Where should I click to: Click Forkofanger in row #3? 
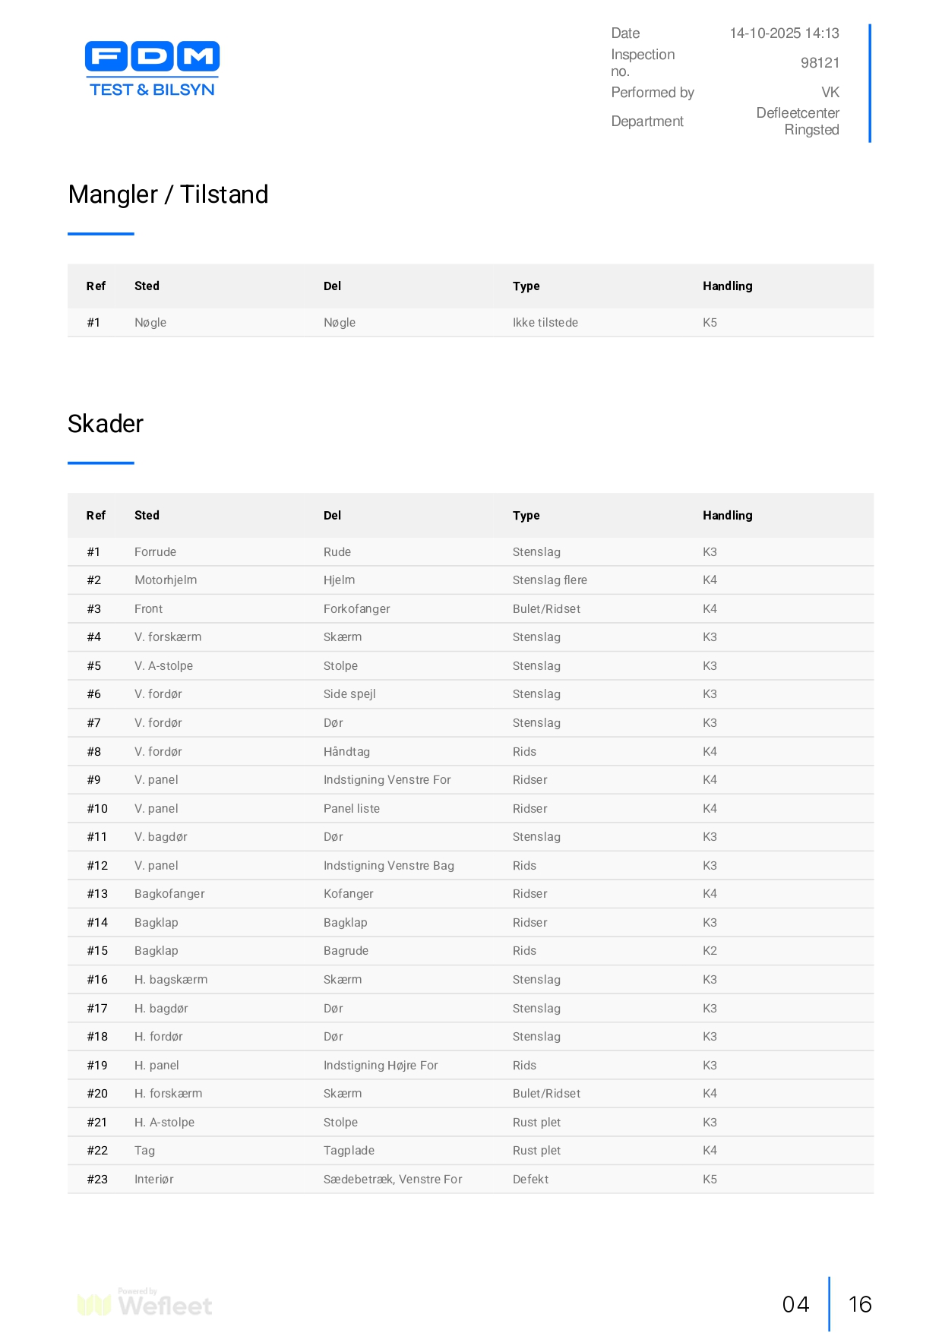pyautogui.click(x=356, y=609)
